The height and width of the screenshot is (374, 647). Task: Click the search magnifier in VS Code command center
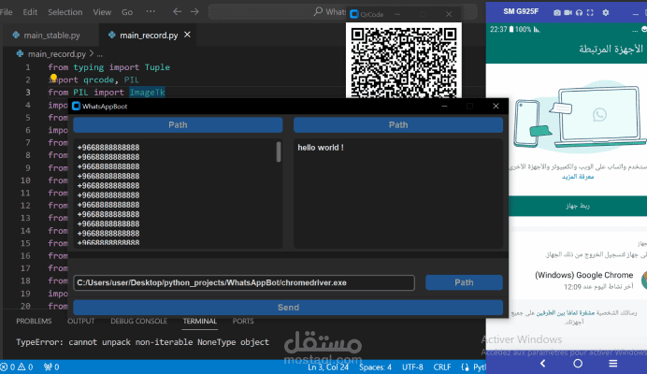pyautogui.click(x=318, y=11)
